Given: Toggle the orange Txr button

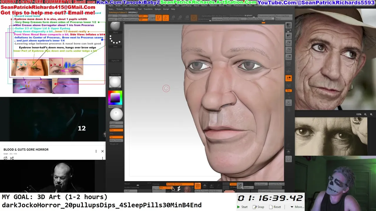Looking at the screenshot, I should tap(116, 137).
